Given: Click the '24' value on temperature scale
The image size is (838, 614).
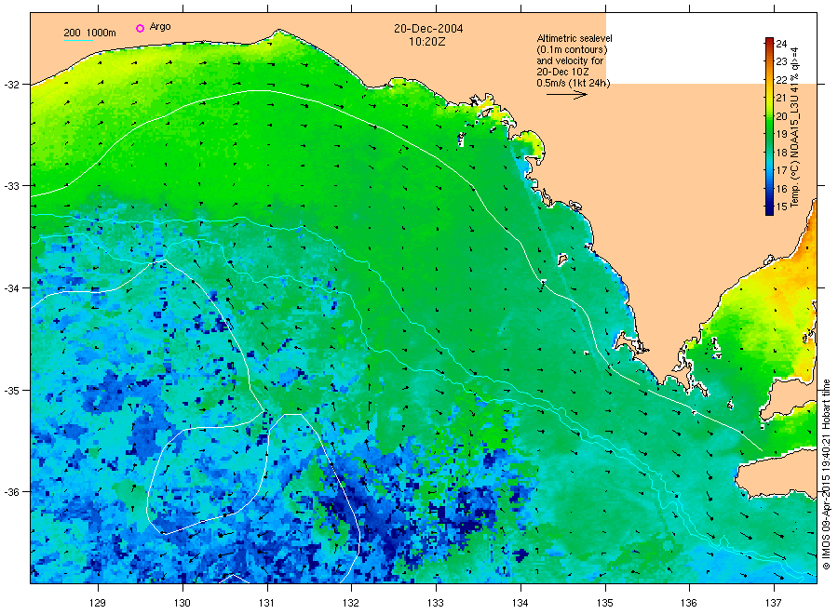Looking at the screenshot, I should pos(781,44).
